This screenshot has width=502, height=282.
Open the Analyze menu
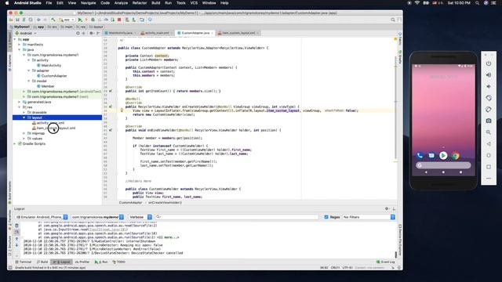pos(121,3)
